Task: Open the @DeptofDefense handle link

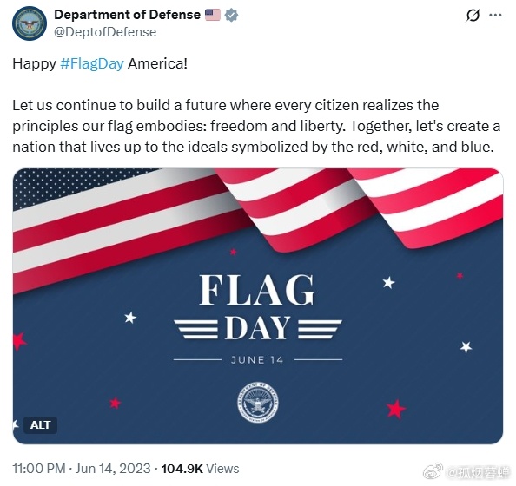Action: pos(105,32)
